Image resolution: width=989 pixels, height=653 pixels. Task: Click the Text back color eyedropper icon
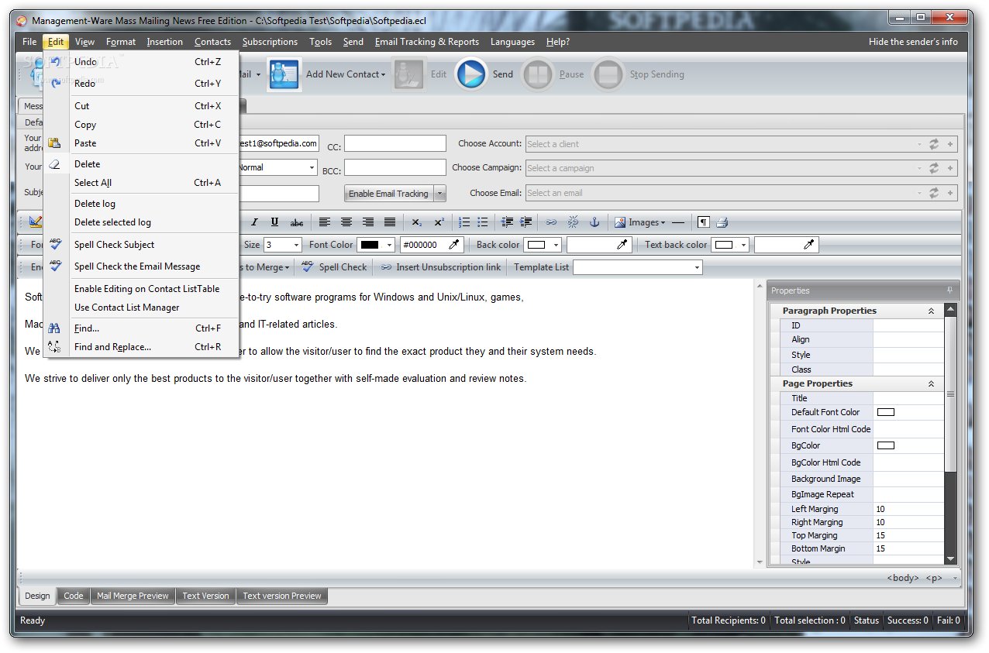809,245
